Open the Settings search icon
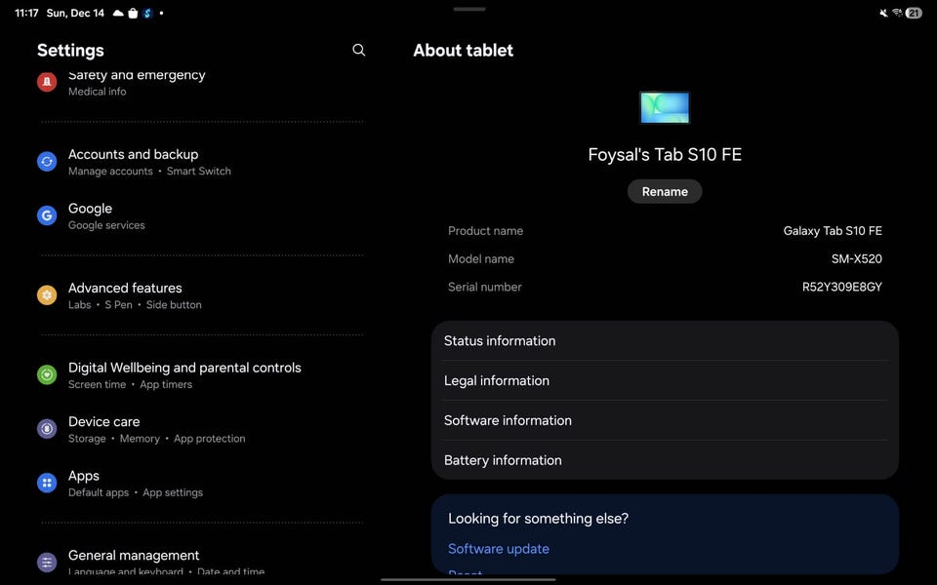Image resolution: width=937 pixels, height=585 pixels. [x=359, y=50]
